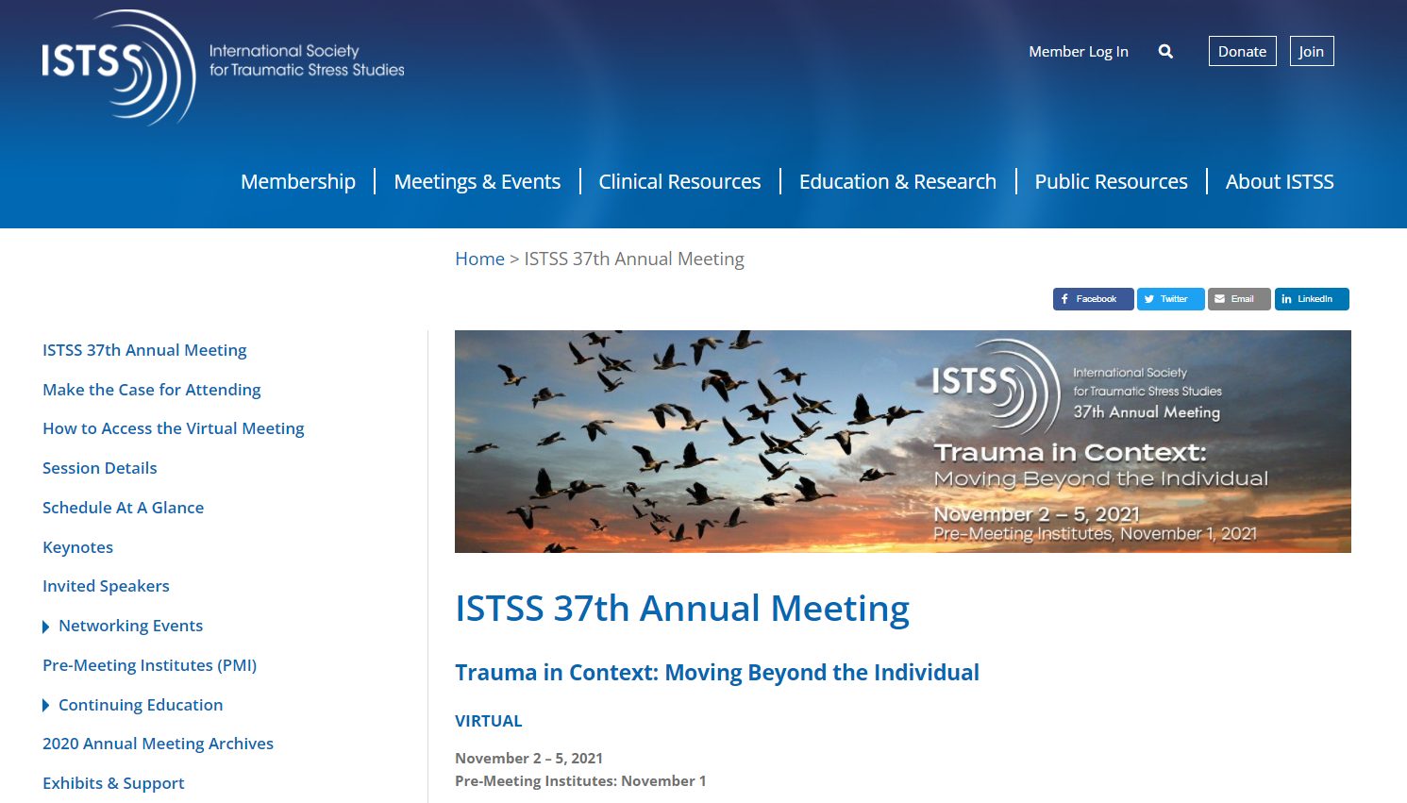Click the November 2 – 5, 2021 date text
The image size is (1407, 803).
(x=528, y=758)
